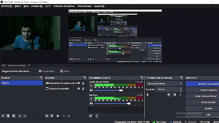
Task: Hide the Captura de pantalla source
Action: (x=79, y=88)
